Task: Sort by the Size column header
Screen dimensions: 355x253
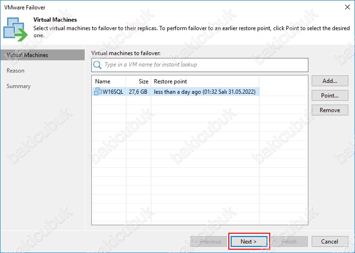Action: click(138, 82)
